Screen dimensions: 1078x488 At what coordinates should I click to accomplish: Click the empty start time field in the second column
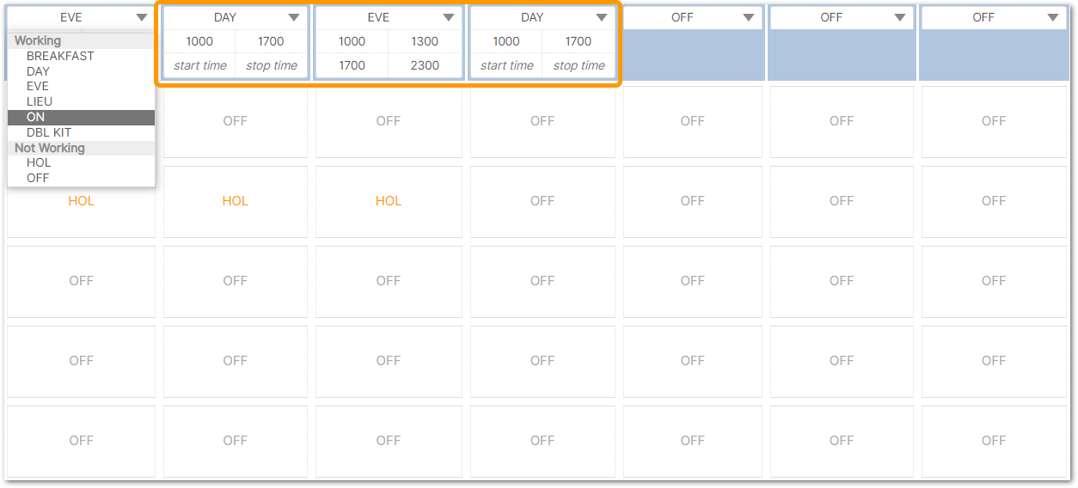pos(199,65)
